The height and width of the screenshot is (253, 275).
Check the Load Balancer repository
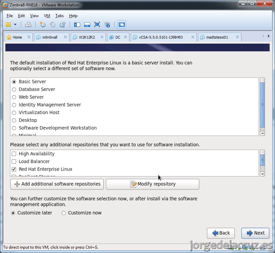click(14, 162)
